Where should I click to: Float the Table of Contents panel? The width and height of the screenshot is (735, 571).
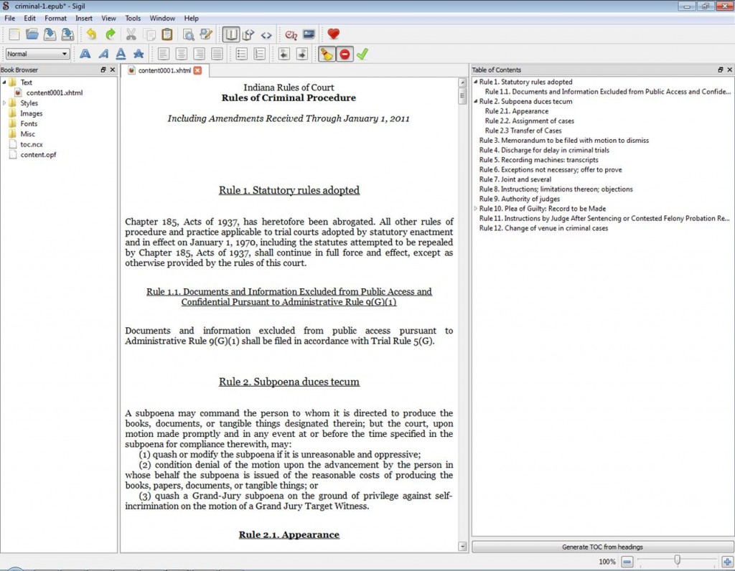tap(721, 70)
